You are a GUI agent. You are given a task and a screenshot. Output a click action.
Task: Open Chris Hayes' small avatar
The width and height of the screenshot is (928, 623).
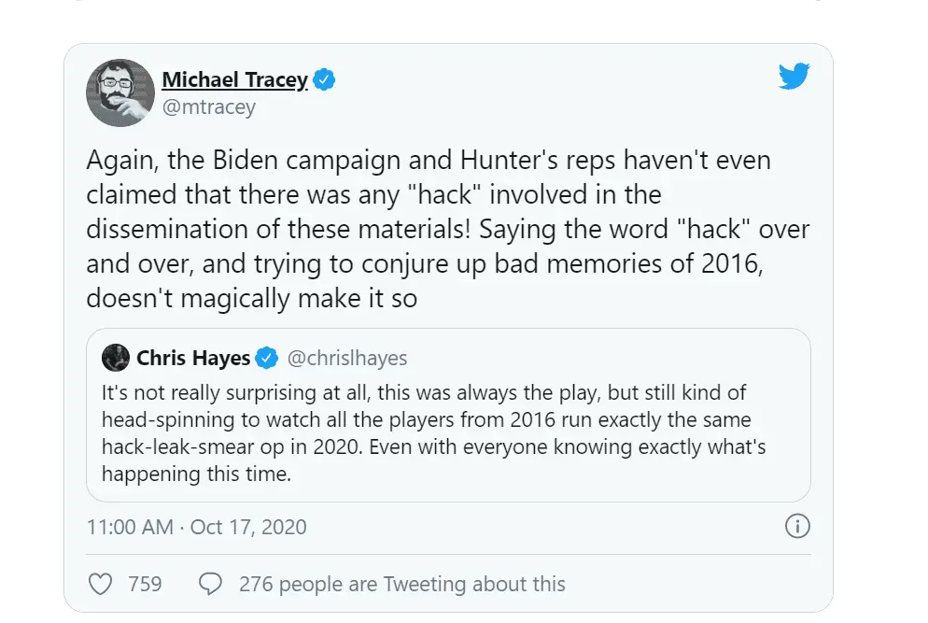pos(116,358)
